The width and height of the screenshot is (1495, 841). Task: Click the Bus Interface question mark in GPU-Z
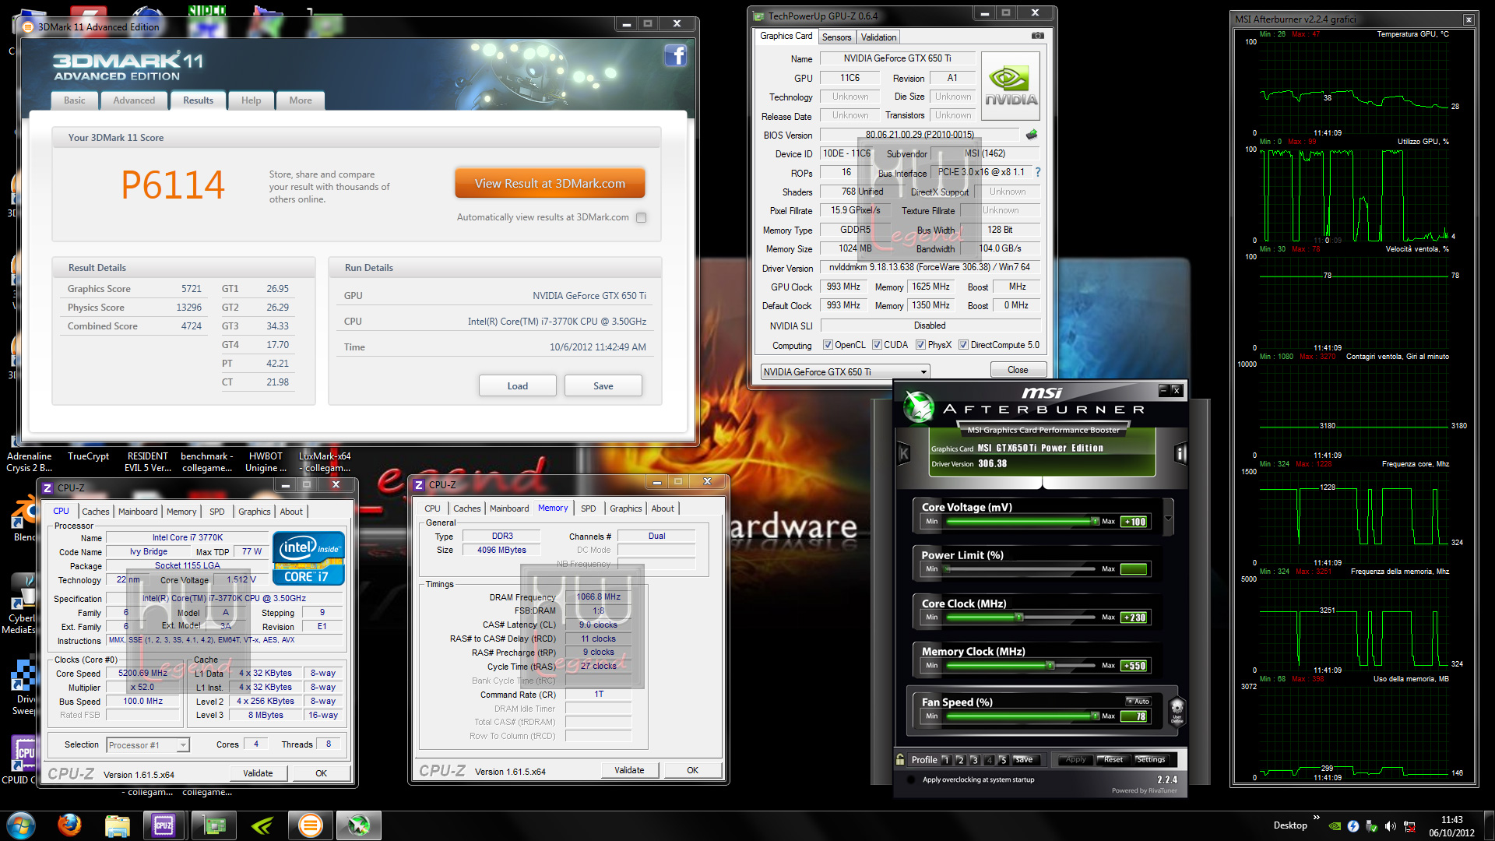(x=1037, y=172)
